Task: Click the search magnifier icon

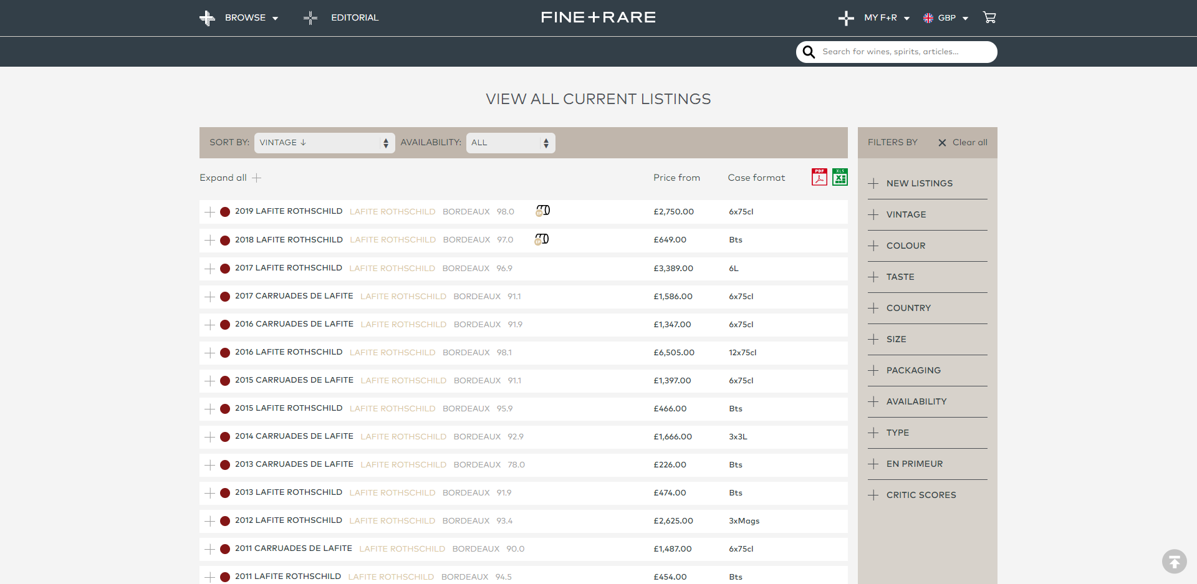Action: pos(809,52)
